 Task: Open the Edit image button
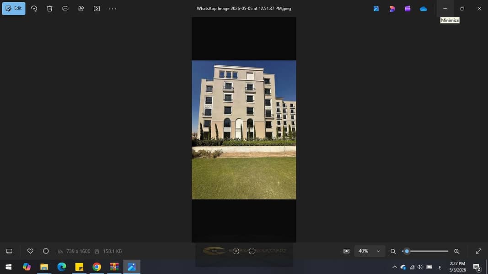[14, 9]
